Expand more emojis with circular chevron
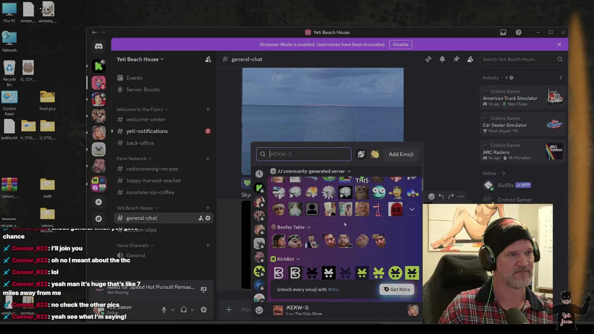 click(412, 209)
